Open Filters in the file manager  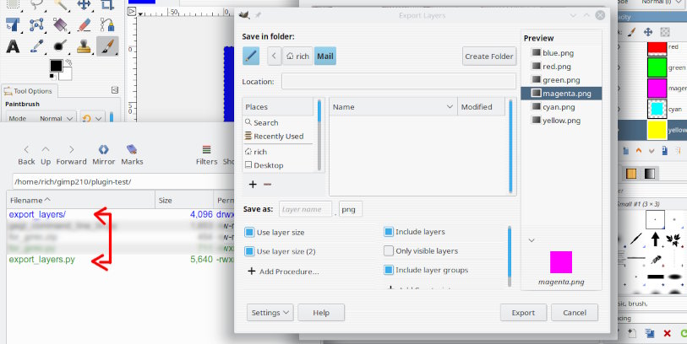(206, 155)
